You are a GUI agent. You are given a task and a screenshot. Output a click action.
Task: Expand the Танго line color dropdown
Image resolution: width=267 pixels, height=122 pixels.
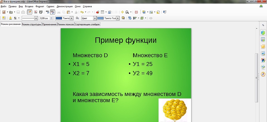click(x=71, y=18)
